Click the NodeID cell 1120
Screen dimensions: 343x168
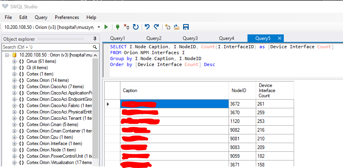(x=242, y=121)
